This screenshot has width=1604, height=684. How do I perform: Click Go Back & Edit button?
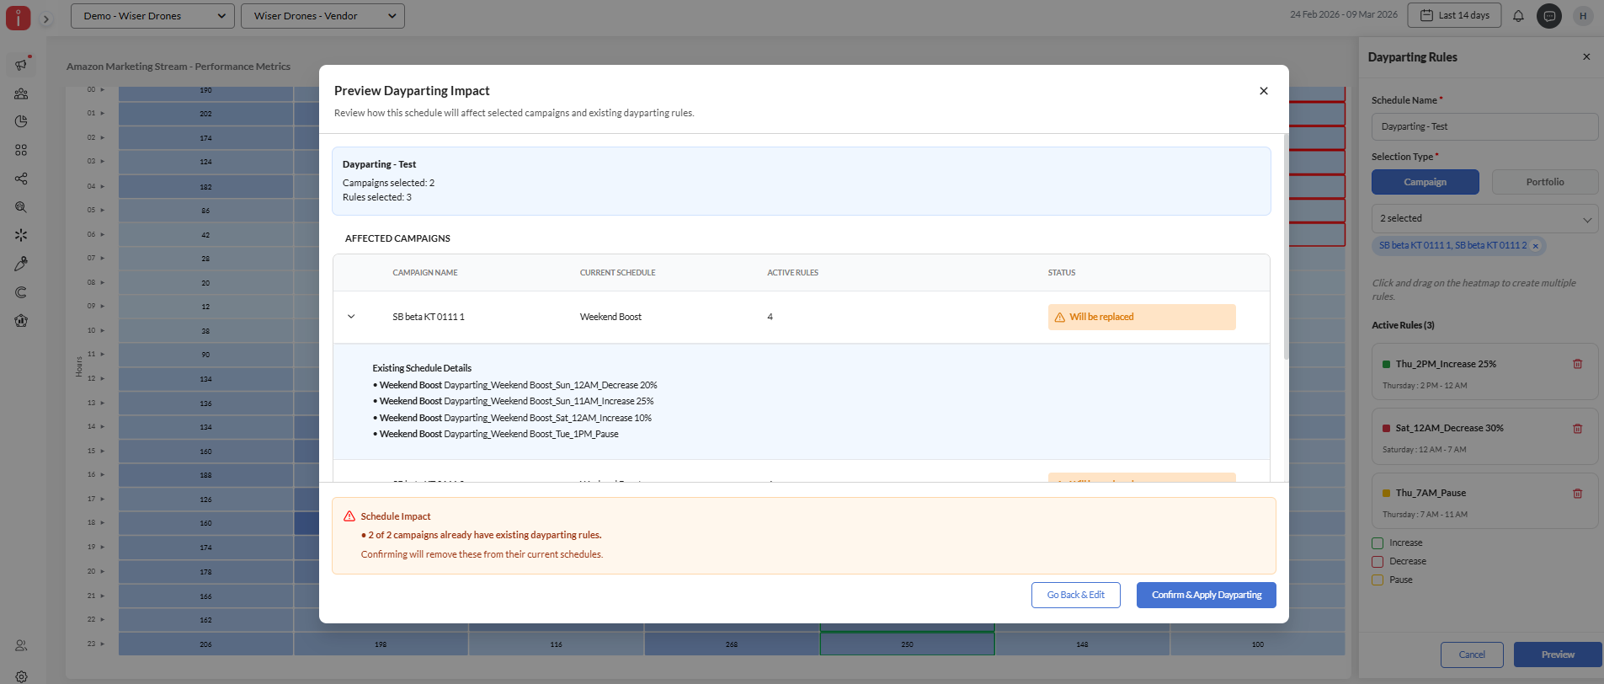coord(1075,595)
